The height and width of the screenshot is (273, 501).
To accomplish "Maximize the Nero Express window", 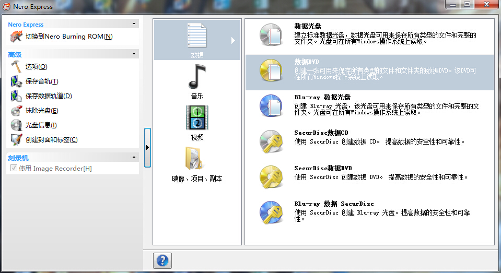I will pos(467,5).
